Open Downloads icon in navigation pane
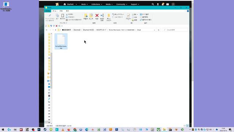This screenshot has height=132, width=234. (x=49, y=84)
